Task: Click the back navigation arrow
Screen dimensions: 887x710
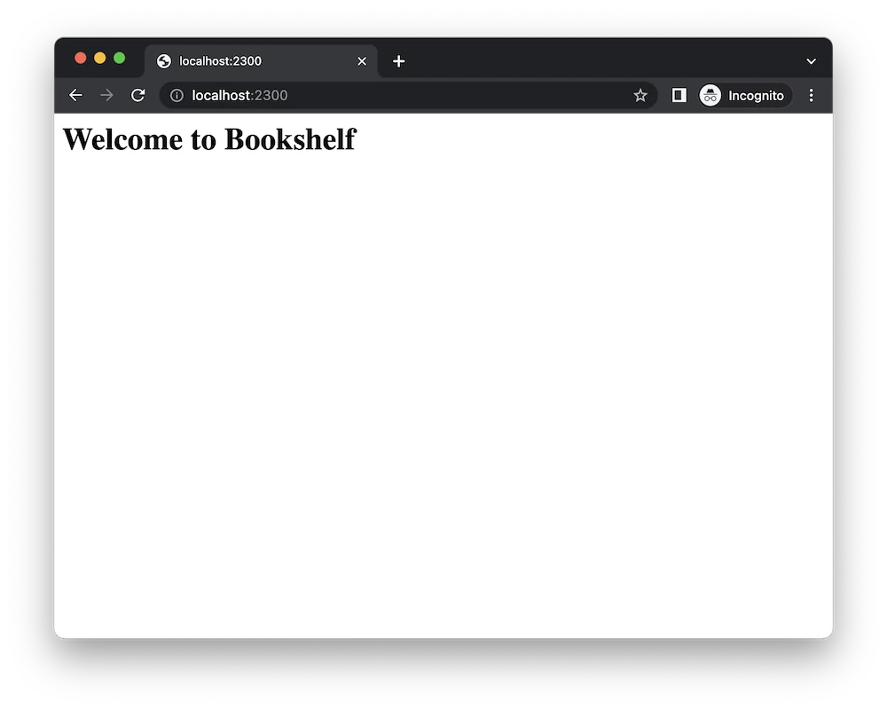Action: point(75,95)
